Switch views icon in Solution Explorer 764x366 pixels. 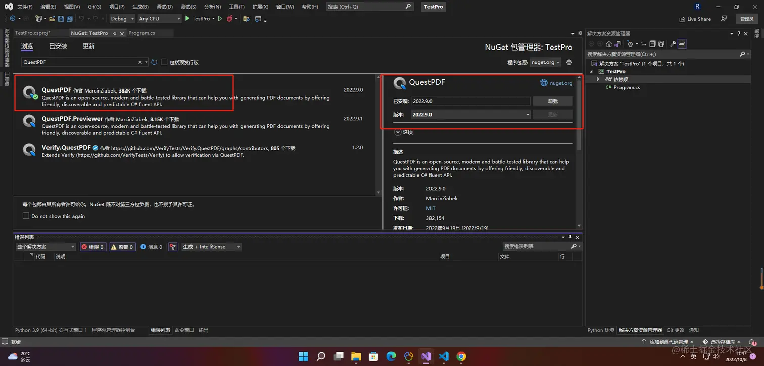[617, 44]
